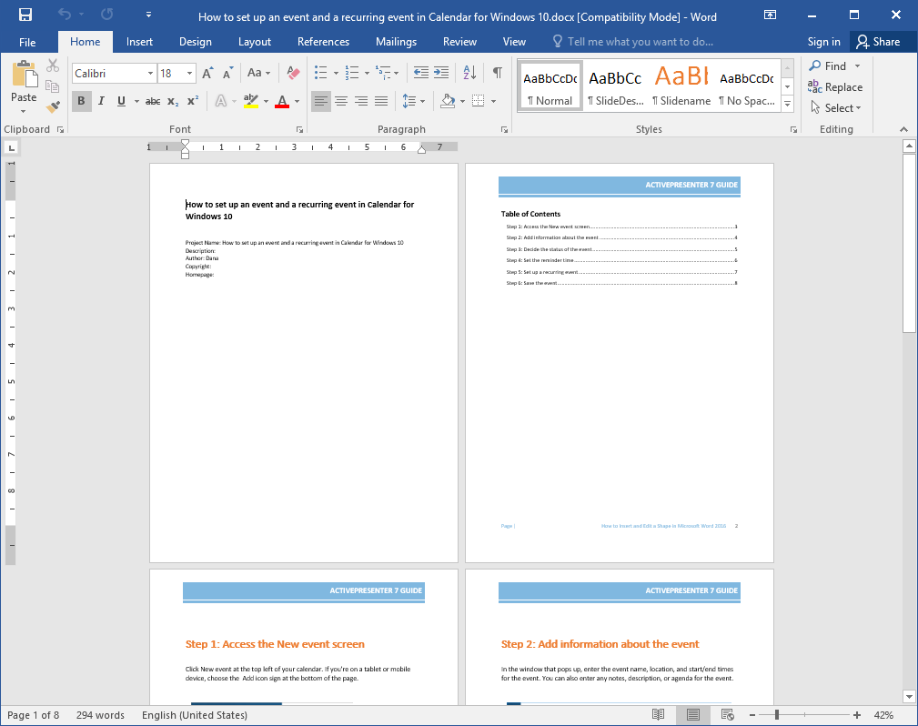Toggle Bold formatting
The height and width of the screenshot is (726, 918).
coord(81,101)
